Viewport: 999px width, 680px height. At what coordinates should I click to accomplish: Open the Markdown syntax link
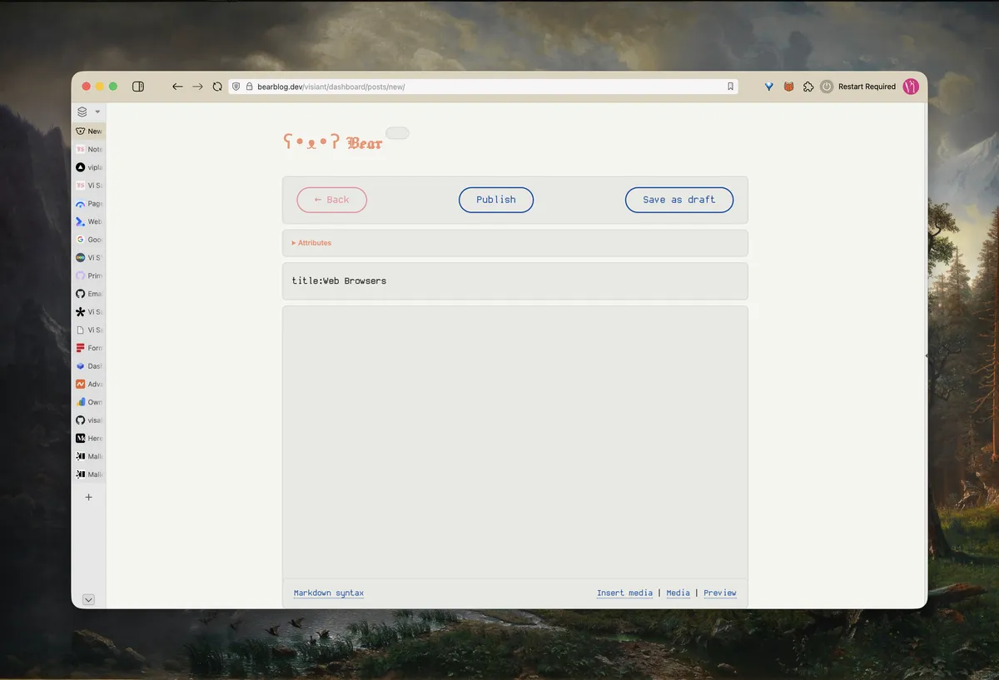pyautogui.click(x=329, y=593)
